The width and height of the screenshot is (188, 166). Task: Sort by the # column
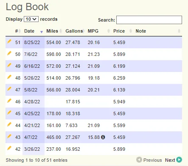pos(18,31)
